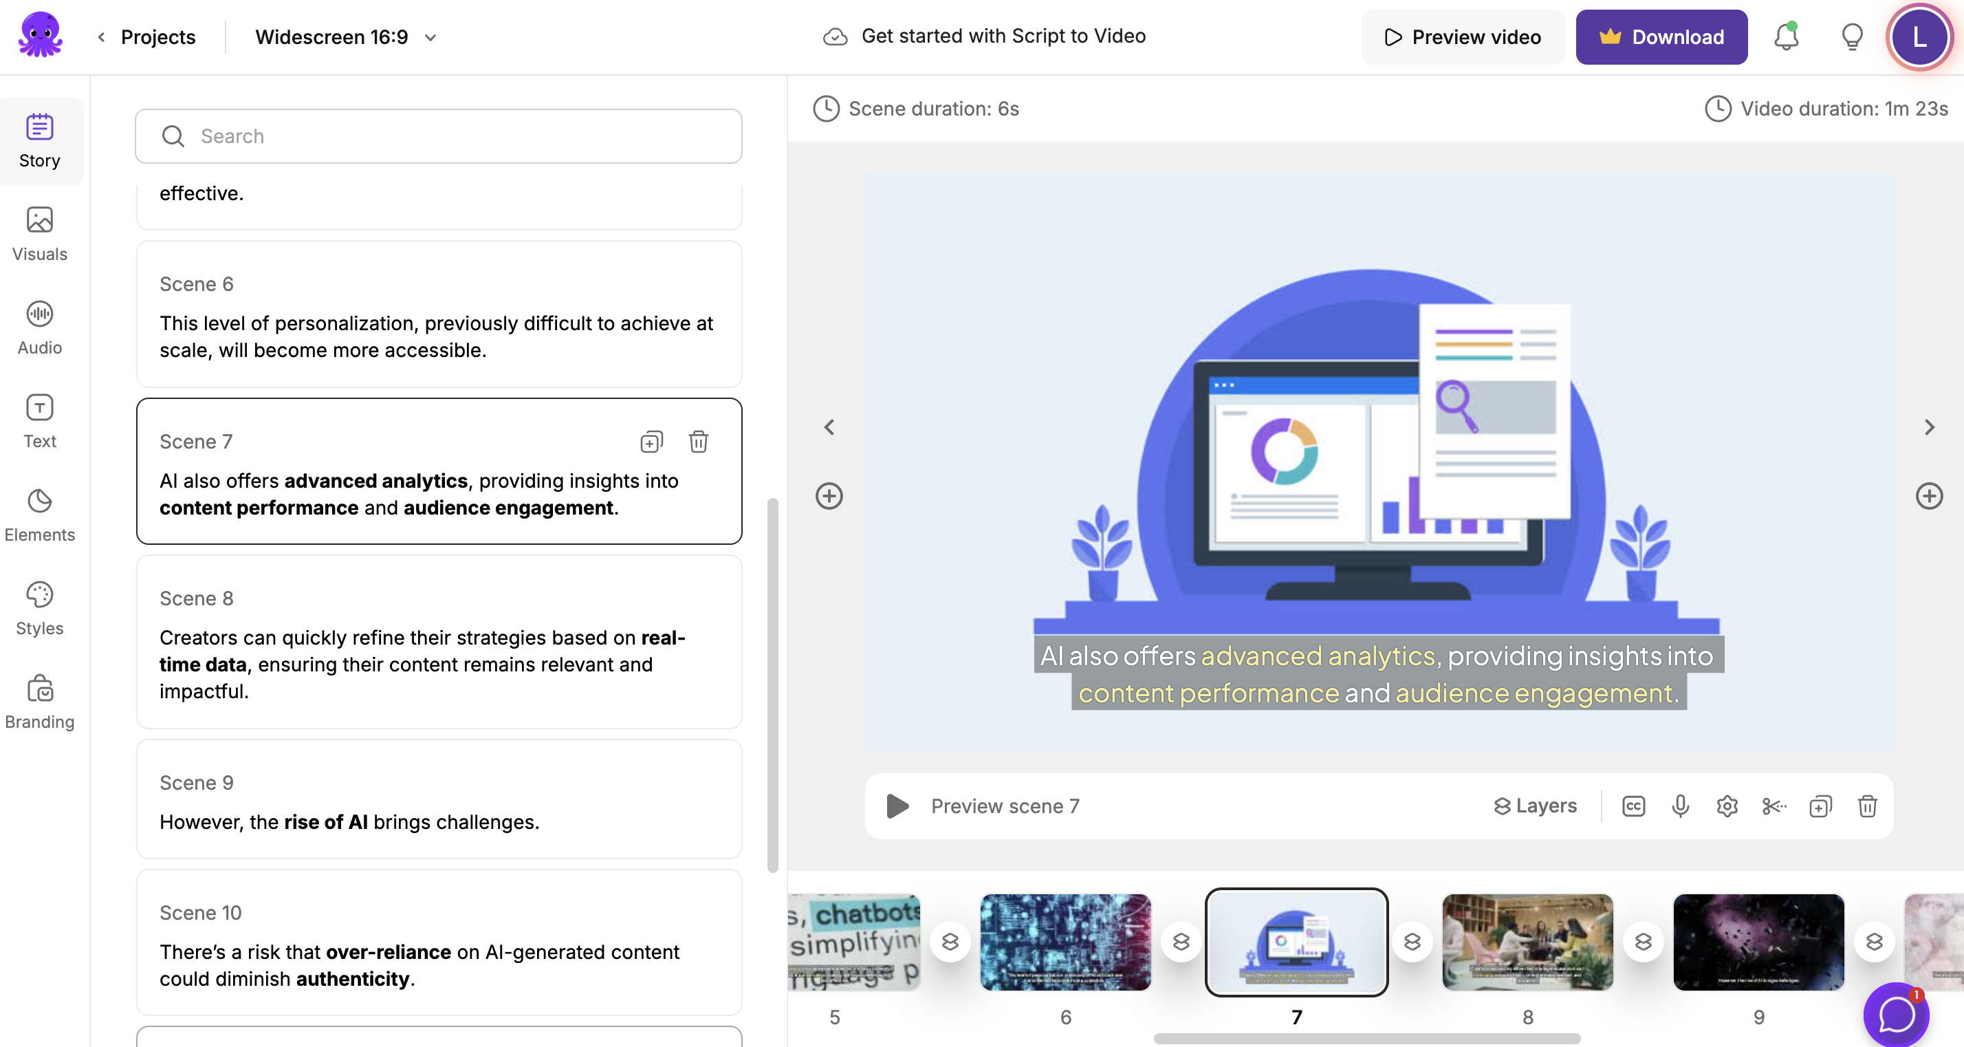The image size is (1964, 1047).
Task: Click the Download button
Action: point(1662,36)
